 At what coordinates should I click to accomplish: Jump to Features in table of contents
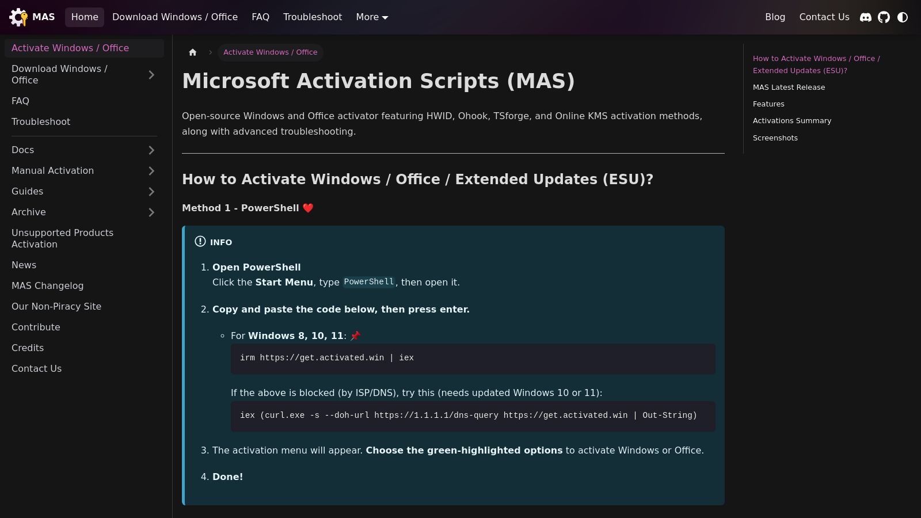(x=768, y=104)
